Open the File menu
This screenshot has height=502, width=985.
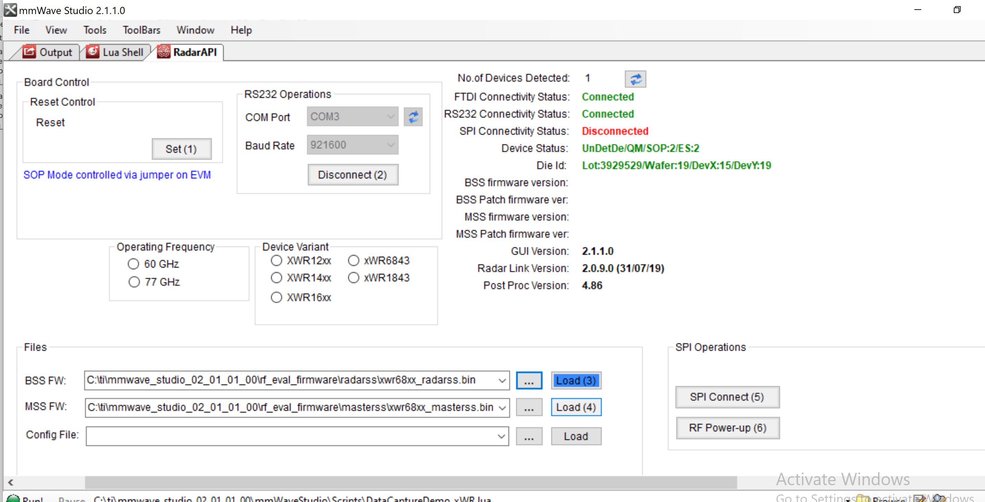(x=21, y=30)
